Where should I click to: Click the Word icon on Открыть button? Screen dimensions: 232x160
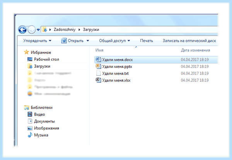64,41
